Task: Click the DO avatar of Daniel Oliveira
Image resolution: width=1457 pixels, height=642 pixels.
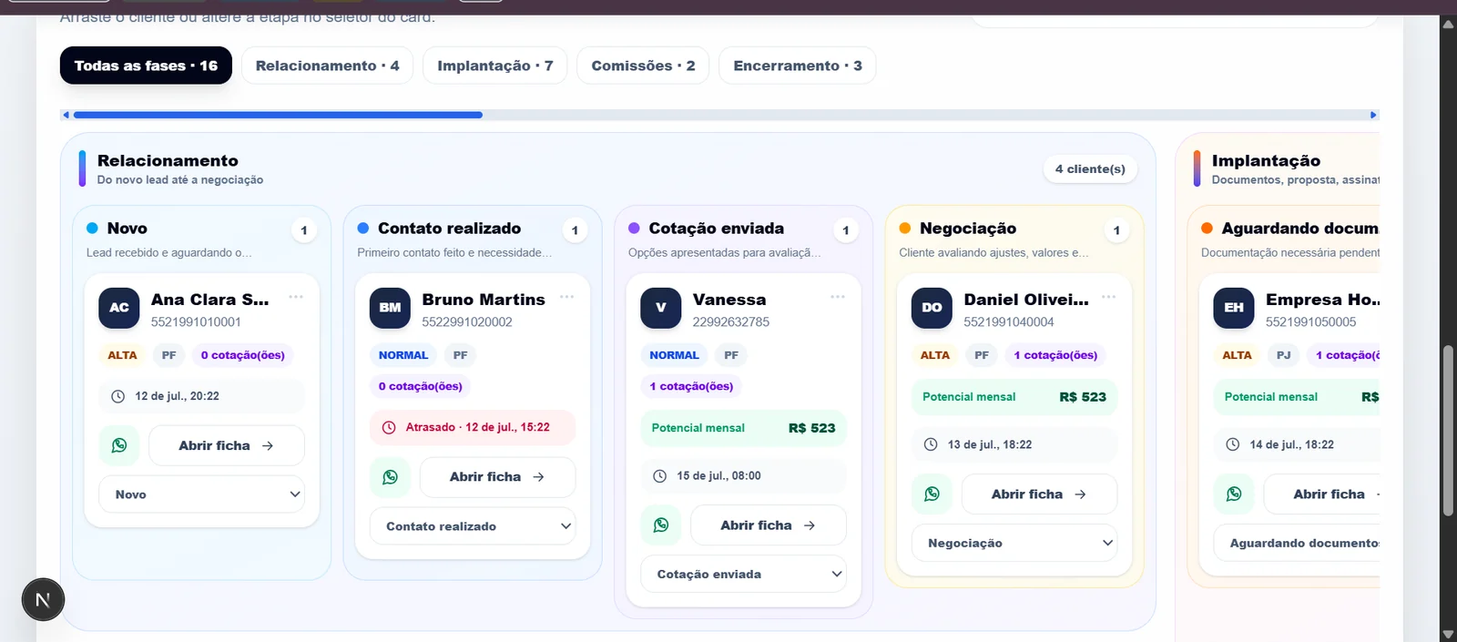Action: (x=932, y=308)
